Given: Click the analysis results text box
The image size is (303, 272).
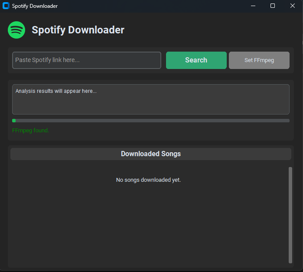Looking at the screenshot, I should pos(151,99).
